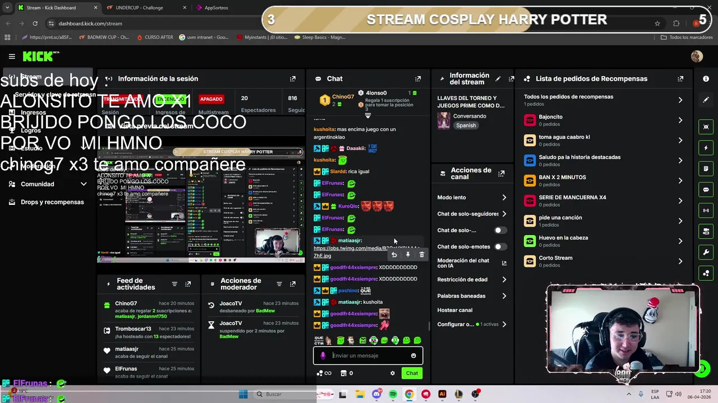Screen dimensions: 718x403
Task: Pop out Lista de pedidos de Recompensas
Action: 680,79
